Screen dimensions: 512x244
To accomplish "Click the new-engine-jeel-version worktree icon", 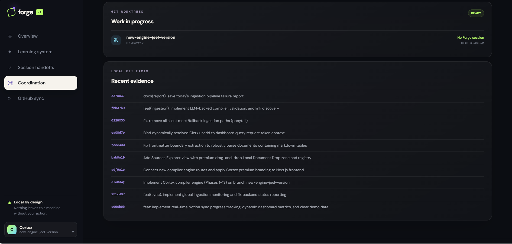I will coord(116,40).
